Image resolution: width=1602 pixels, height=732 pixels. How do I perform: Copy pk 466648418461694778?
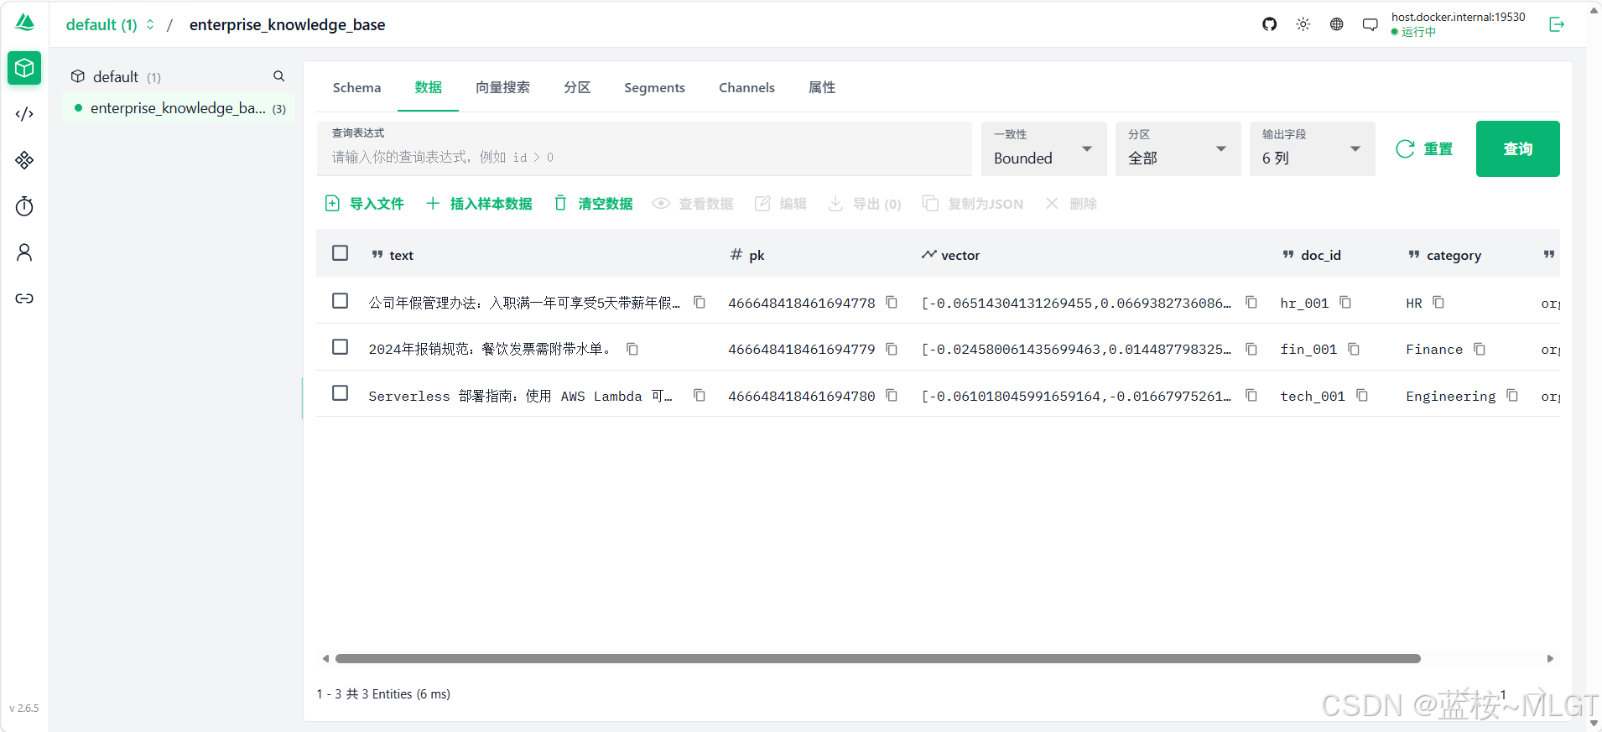(x=892, y=302)
